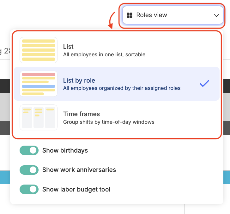230x214 pixels.
Task: Click the Show work anniversaries label
Action: (79, 170)
